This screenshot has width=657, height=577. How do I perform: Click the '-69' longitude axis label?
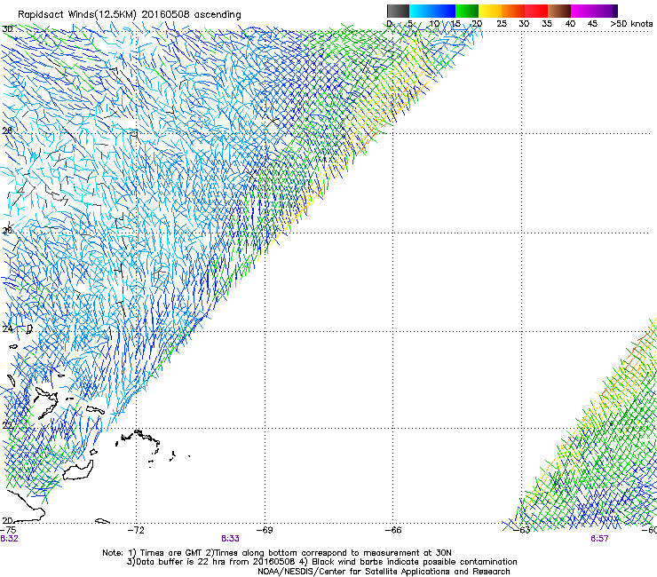point(265,530)
